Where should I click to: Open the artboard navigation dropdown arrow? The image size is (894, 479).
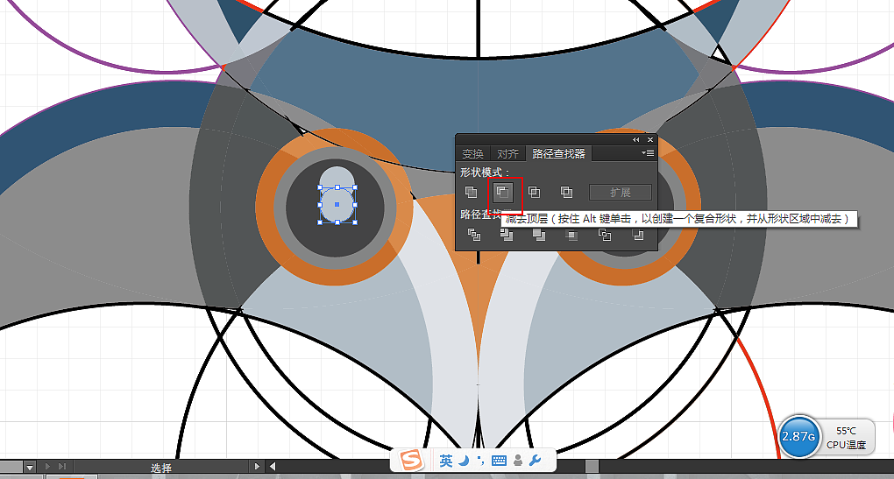pos(30,467)
